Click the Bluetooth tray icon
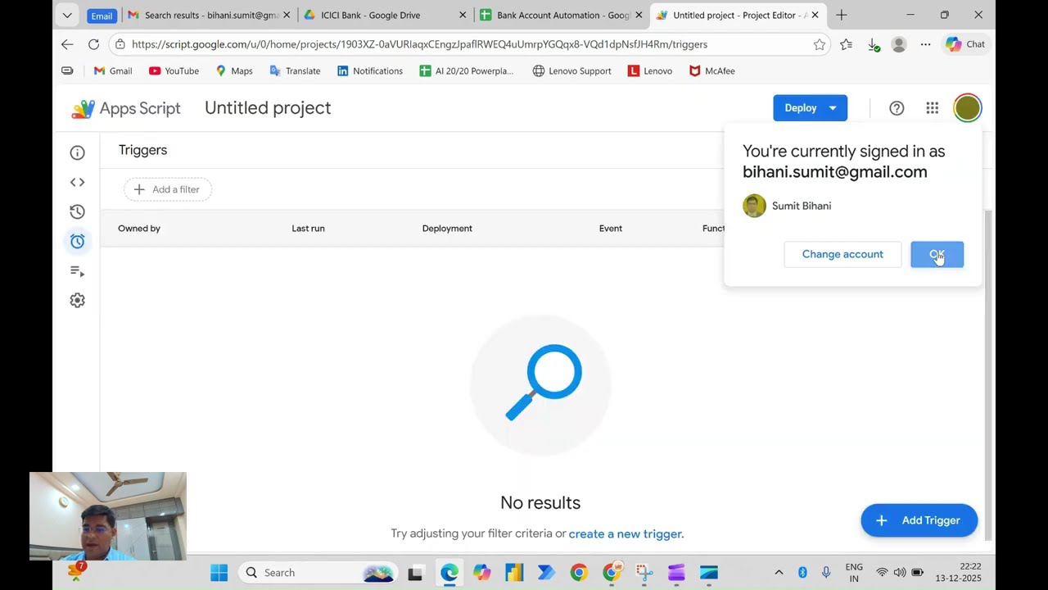Image resolution: width=1048 pixels, height=590 pixels. point(802,573)
